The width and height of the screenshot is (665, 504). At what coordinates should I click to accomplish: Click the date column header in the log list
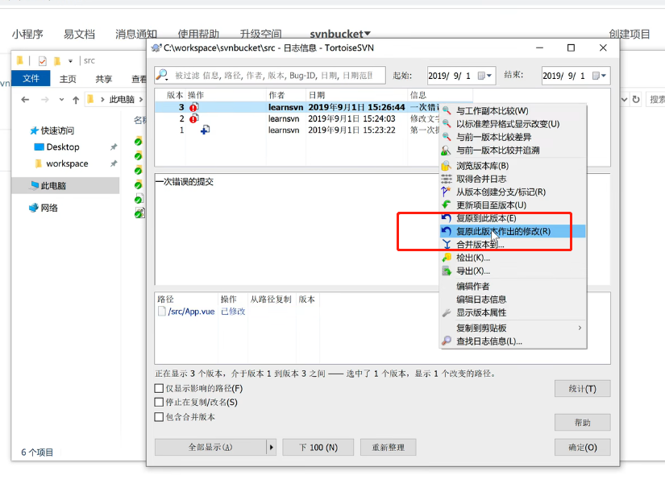pyautogui.click(x=356, y=95)
